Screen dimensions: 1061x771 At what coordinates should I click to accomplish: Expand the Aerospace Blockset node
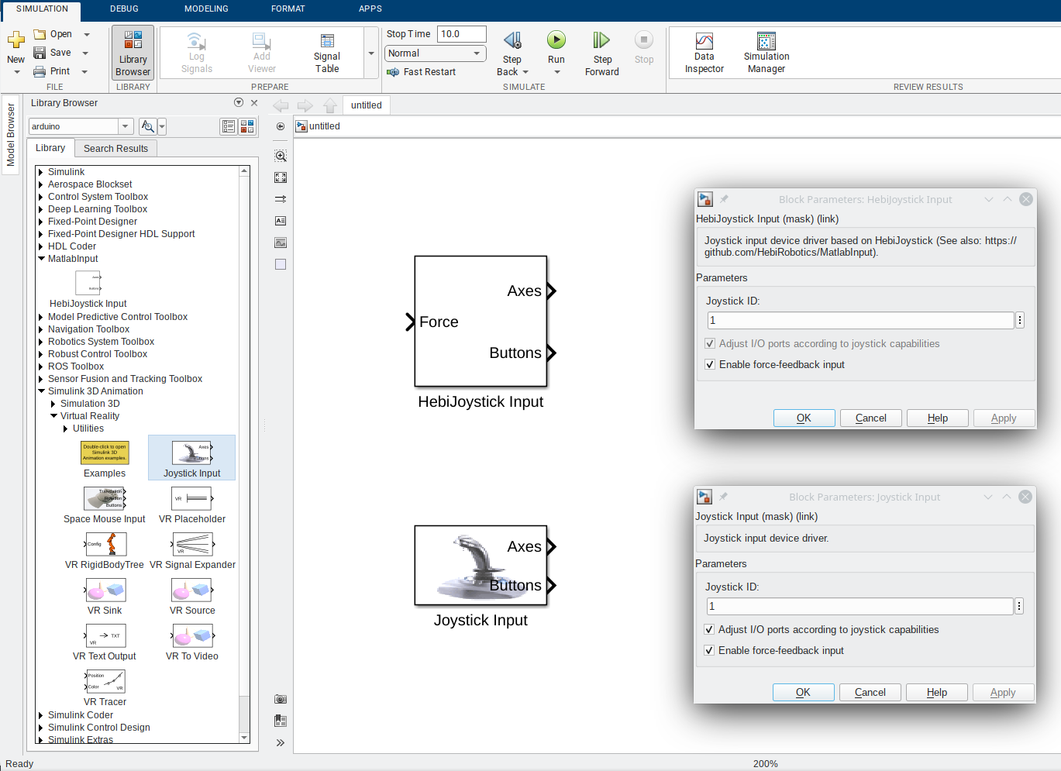pos(40,184)
